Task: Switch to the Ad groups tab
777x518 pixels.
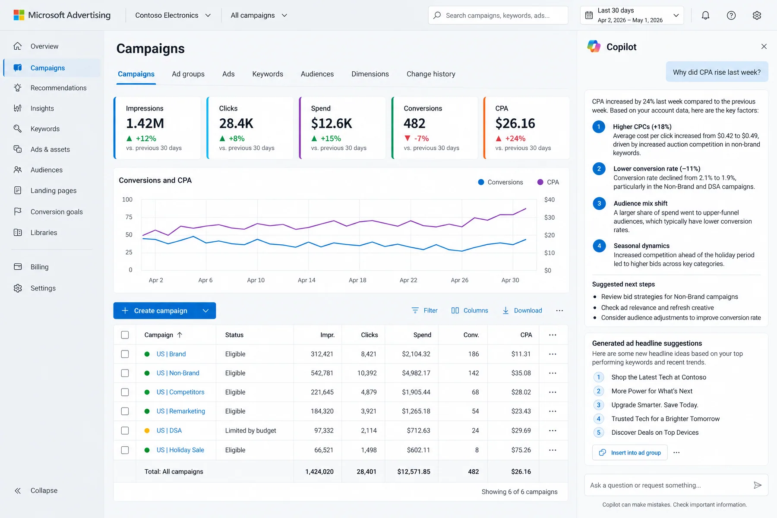Action: coord(188,74)
